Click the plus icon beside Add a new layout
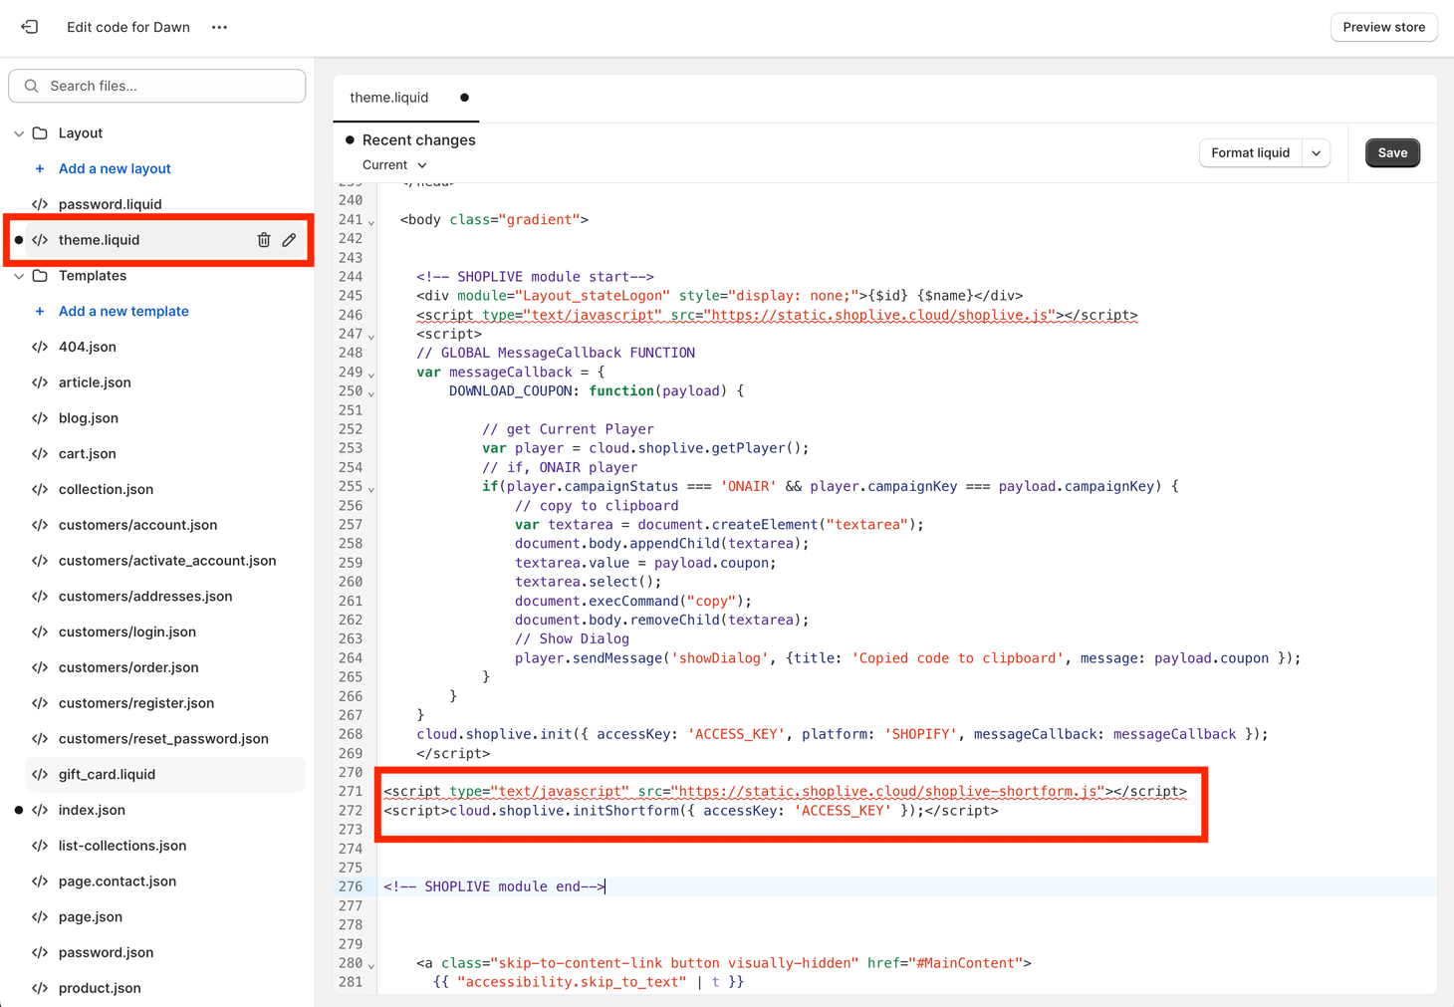1454x1007 pixels. (40, 169)
